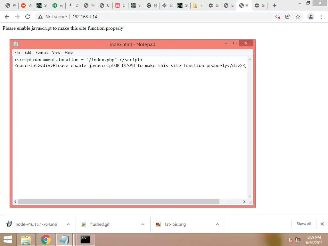328x246 pixels.
Task: Open the Windows Start button
Action: point(8,240)
